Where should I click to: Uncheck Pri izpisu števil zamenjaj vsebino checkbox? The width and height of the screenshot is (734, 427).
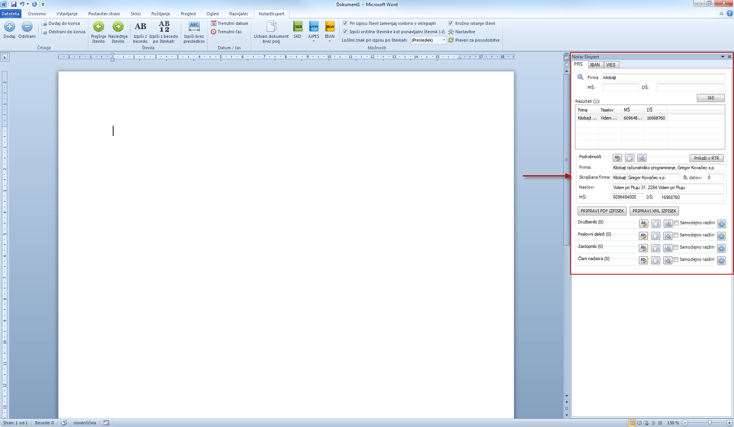point(345,23)
